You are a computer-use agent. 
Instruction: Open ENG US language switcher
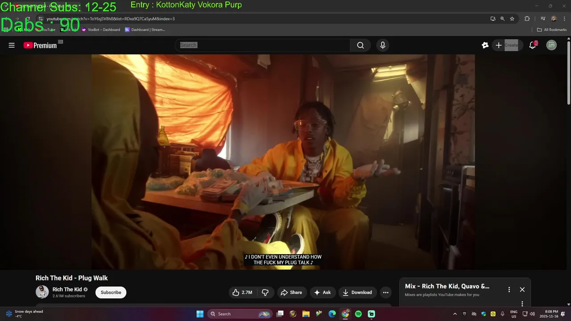point(514,314)
